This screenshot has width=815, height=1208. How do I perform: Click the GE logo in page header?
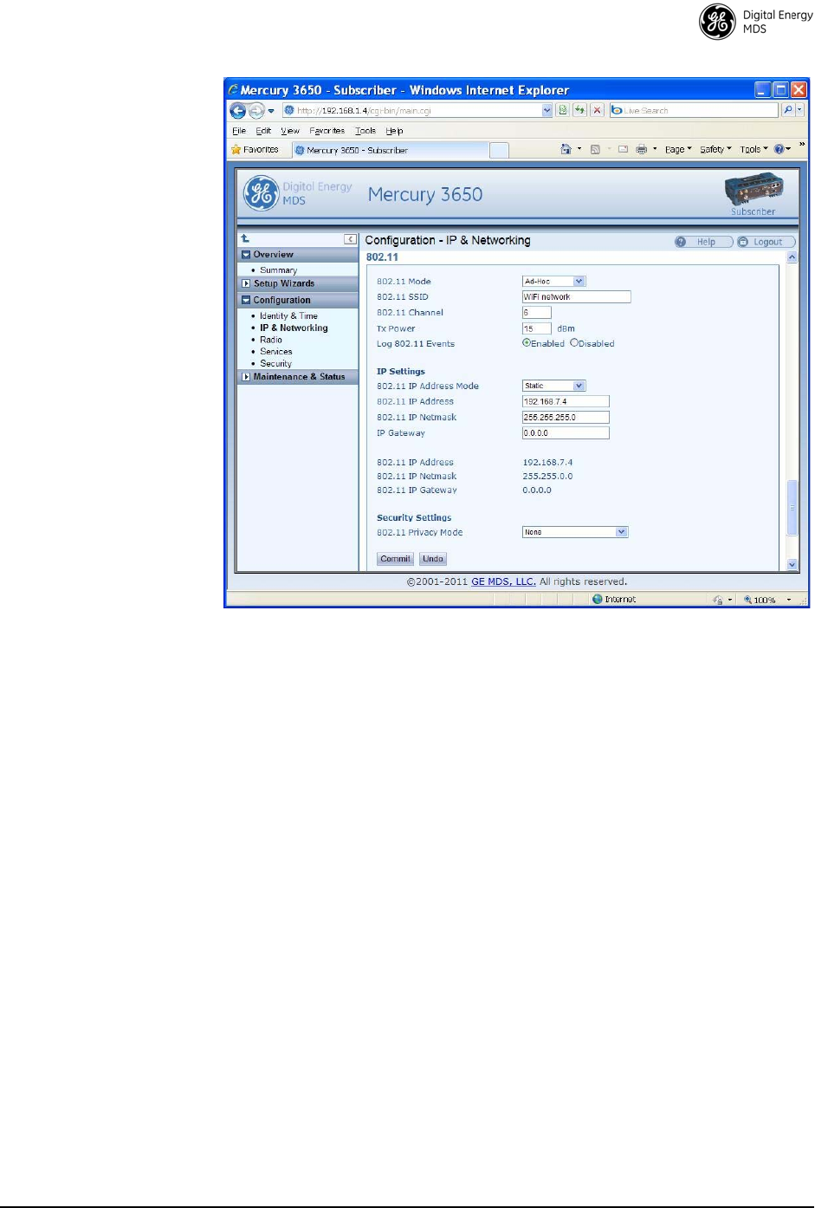tap(261, 193)
